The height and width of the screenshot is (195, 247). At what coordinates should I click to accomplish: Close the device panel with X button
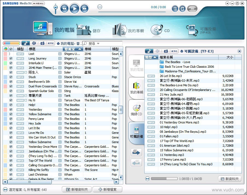coord(239,51)
